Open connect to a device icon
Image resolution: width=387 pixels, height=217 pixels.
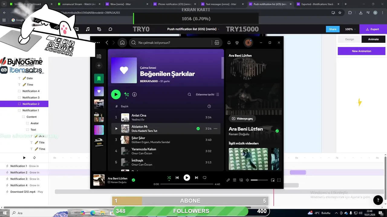(x=241, y=180)
